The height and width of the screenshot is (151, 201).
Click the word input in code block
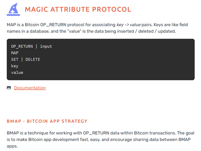coord(46,46)
